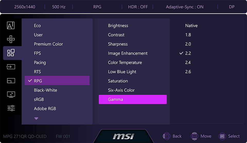The width and height of the screenshot is (247, 143).
Task: Set gamma to 2.4
Action: (188, 63)
